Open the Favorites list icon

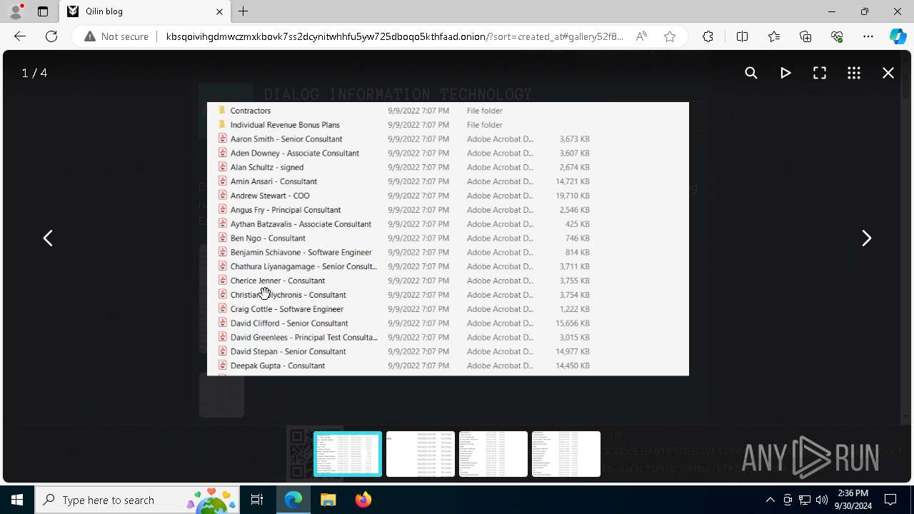click(x=774, y=36)
